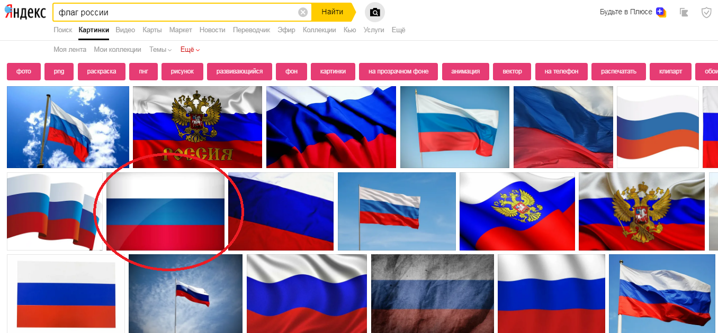The width and height of the screenshot is (718, 333).
Task: Select the раскраска filter tag
Action: pos(102,71)
